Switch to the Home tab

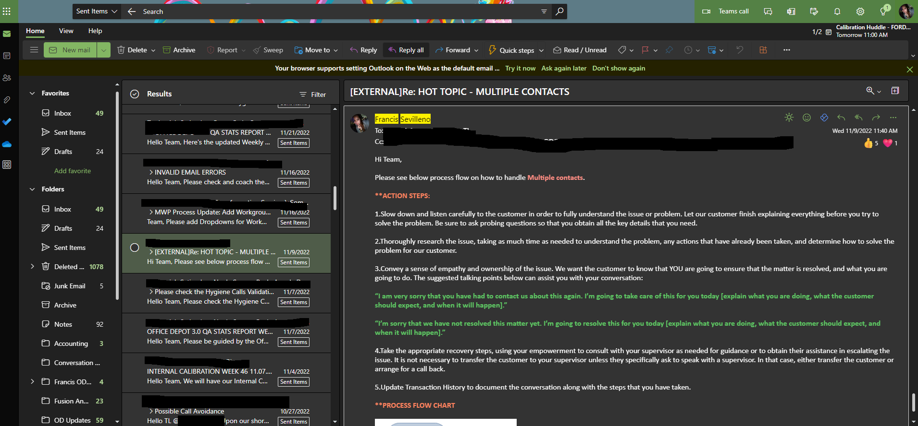coord(35,31)
